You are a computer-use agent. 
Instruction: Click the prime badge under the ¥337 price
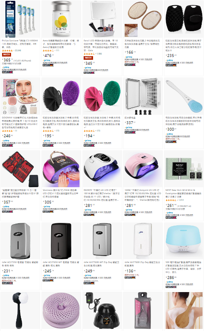(128, 127)
